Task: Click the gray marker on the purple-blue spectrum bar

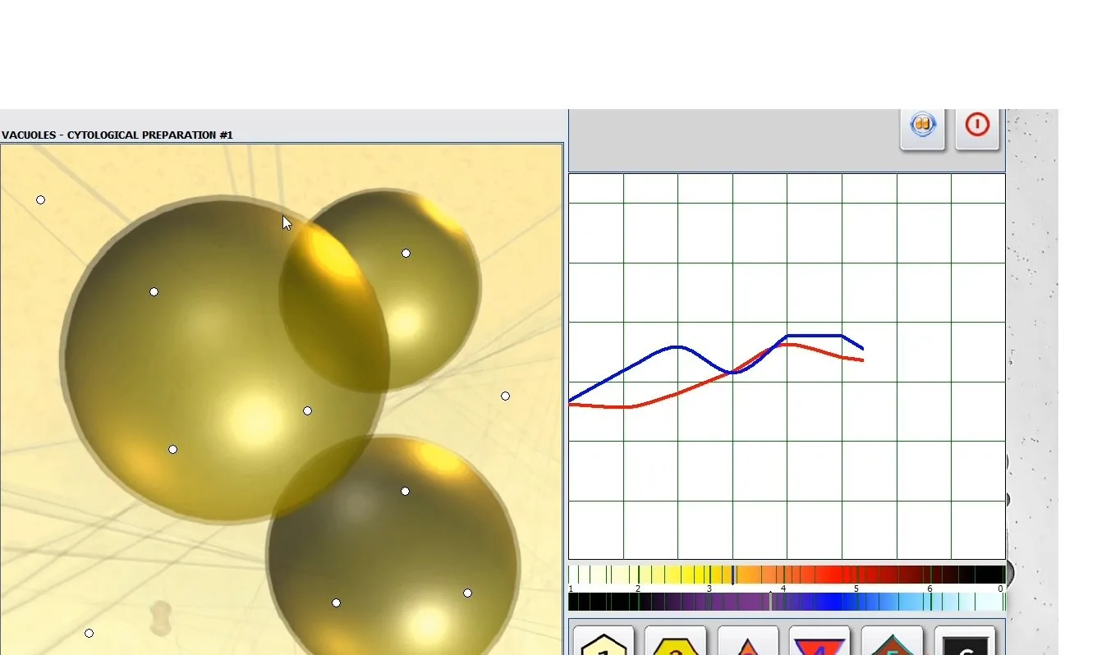Action: coord(770,602)
